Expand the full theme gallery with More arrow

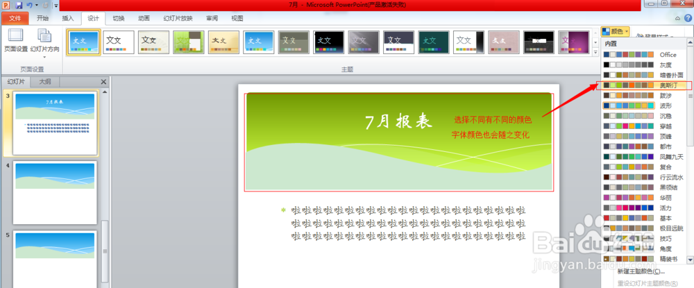[x=595, y=52]
